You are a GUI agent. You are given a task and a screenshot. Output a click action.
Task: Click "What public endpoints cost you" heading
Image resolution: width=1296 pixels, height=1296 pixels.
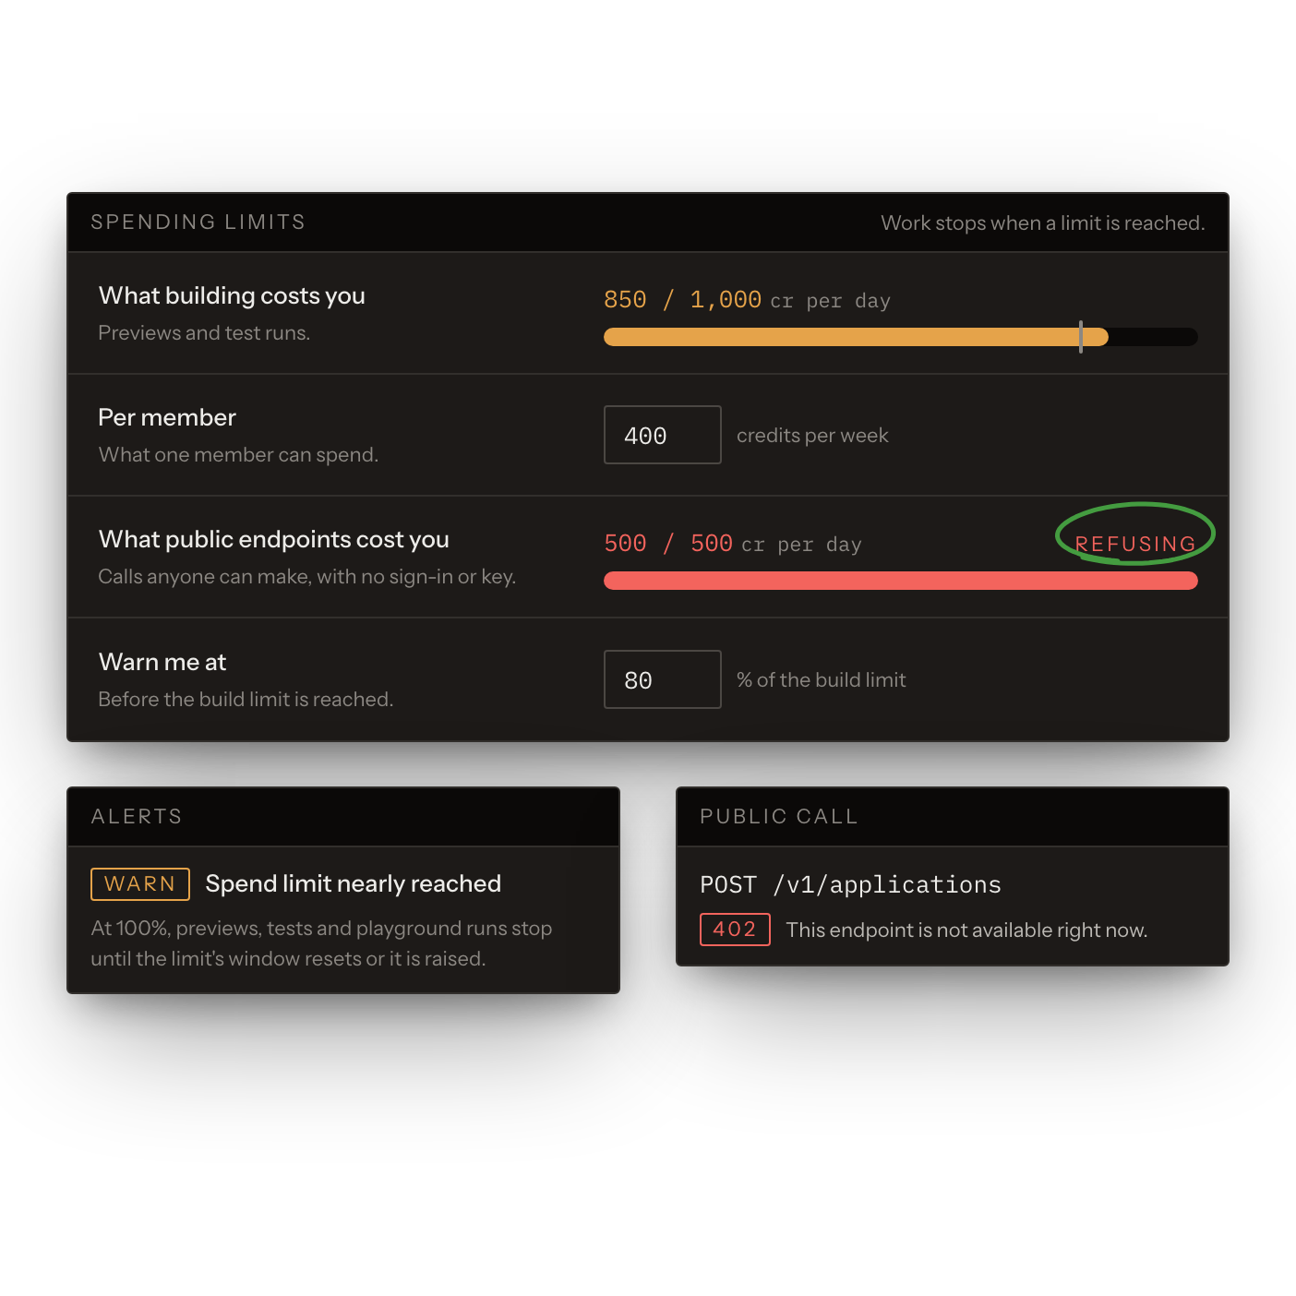pos(274,539)
